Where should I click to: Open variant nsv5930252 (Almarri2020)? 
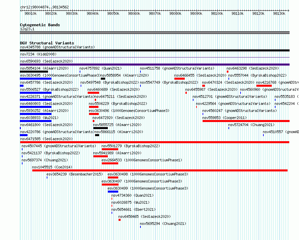(44, 111)
